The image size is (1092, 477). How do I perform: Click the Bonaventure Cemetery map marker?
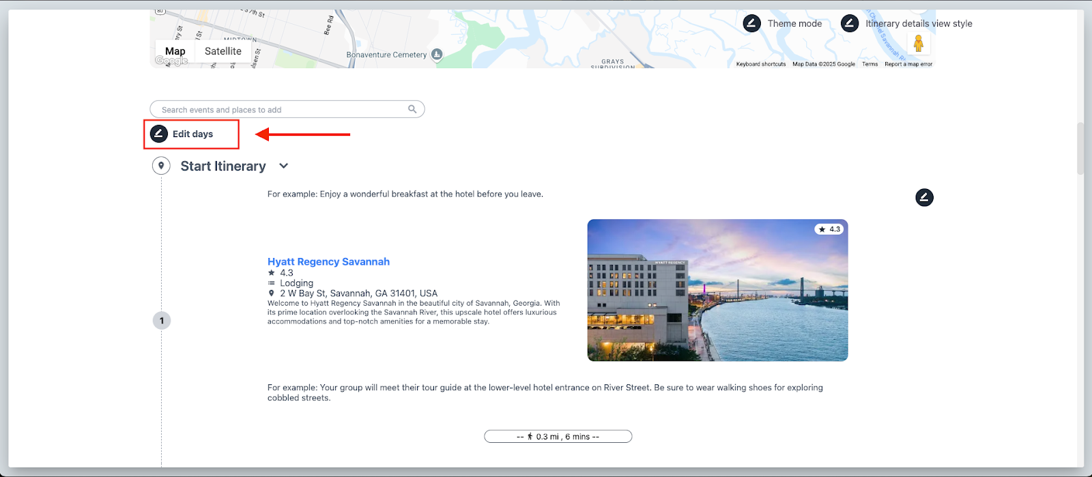pyautogui.click(x=437, y=55)
